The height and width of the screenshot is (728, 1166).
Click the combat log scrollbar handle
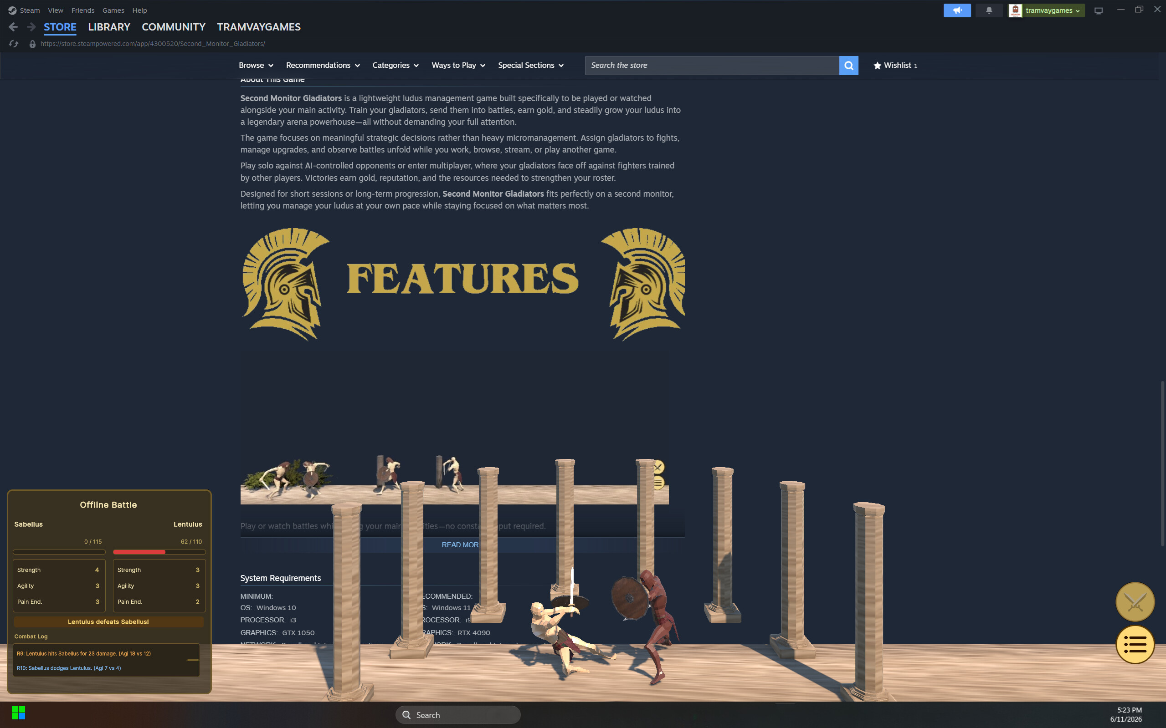tap(193, 660)
